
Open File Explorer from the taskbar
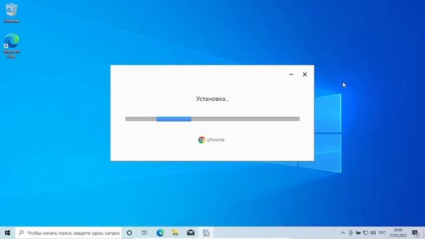(175, 233)
